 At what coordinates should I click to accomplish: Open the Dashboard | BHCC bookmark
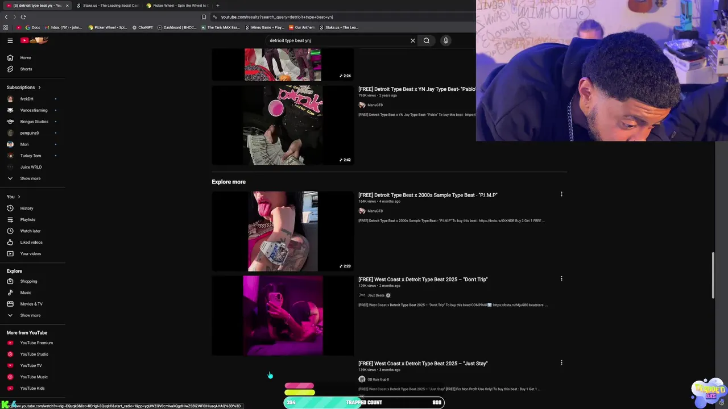tap(177, 27)
